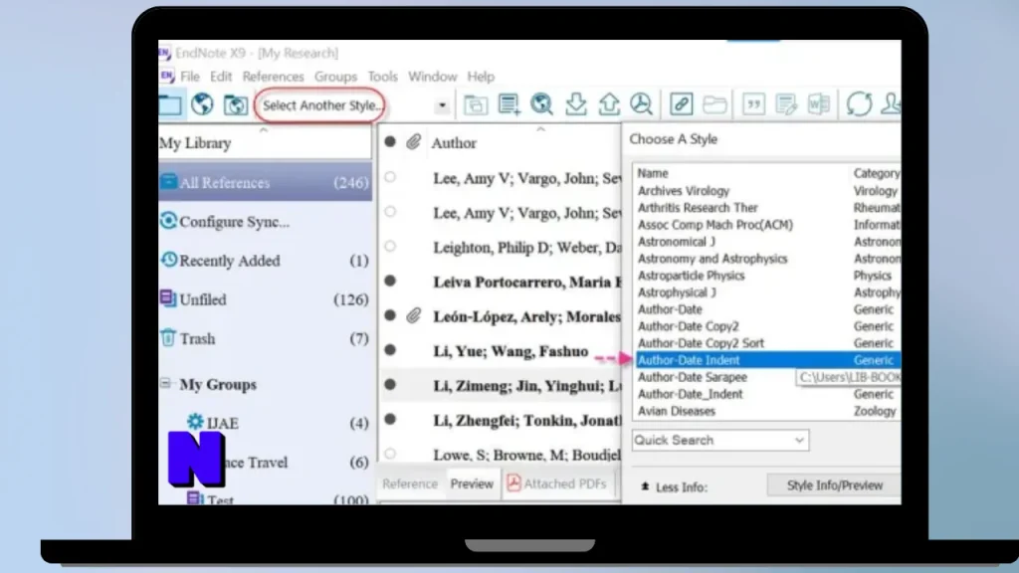Toggle read status dot for León-López row
This screenshot has width=1019, height=573.
coord(390,315)
